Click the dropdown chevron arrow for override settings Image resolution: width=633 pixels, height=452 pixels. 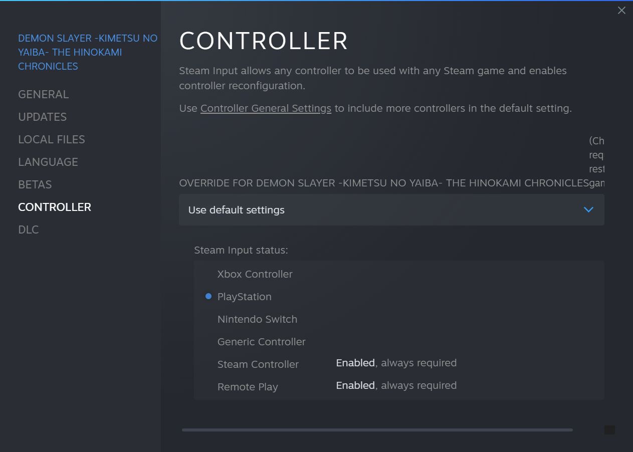pyautogui.click(x=588, y=210)
